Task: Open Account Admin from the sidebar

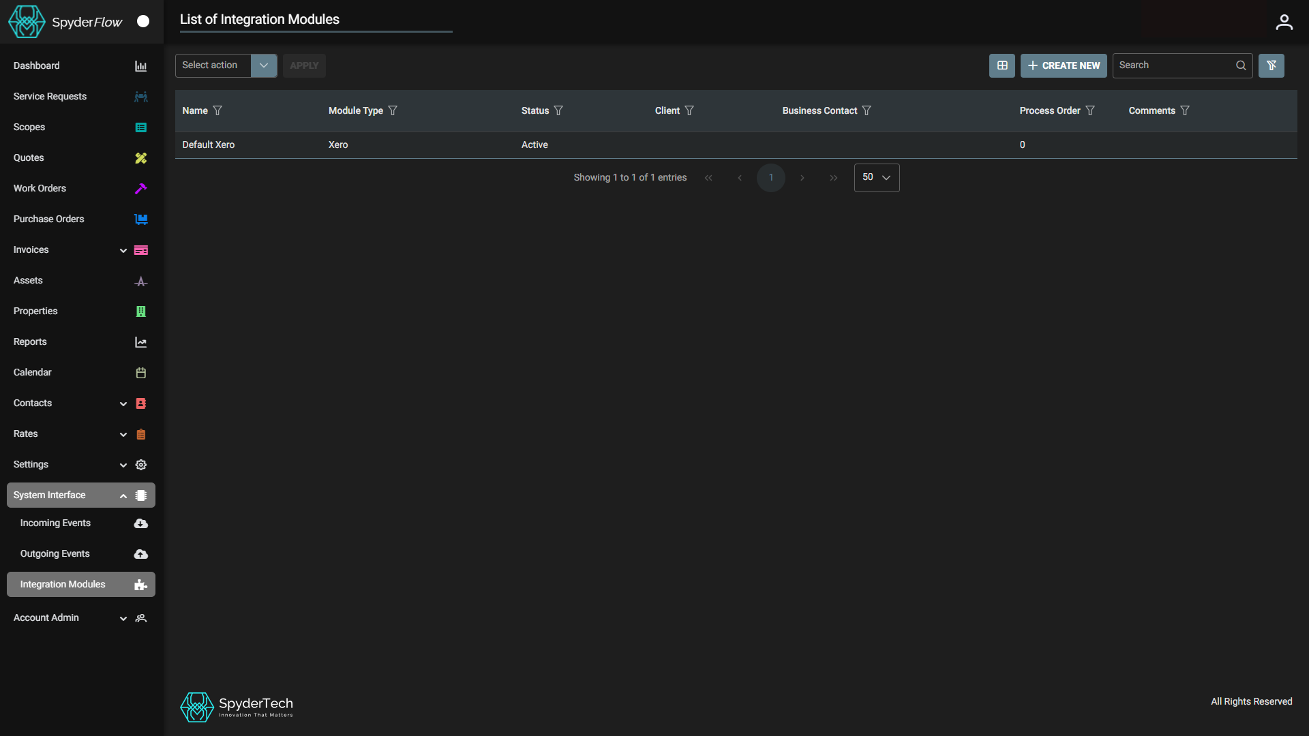Action: point(46,617)
